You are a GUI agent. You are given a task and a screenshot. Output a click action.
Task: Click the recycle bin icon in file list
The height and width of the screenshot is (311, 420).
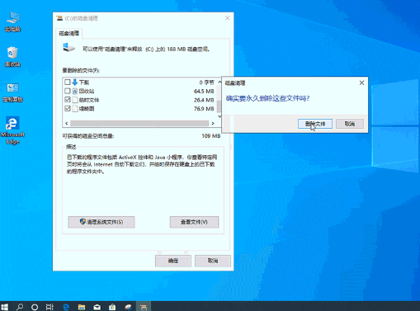coord(75,91)
